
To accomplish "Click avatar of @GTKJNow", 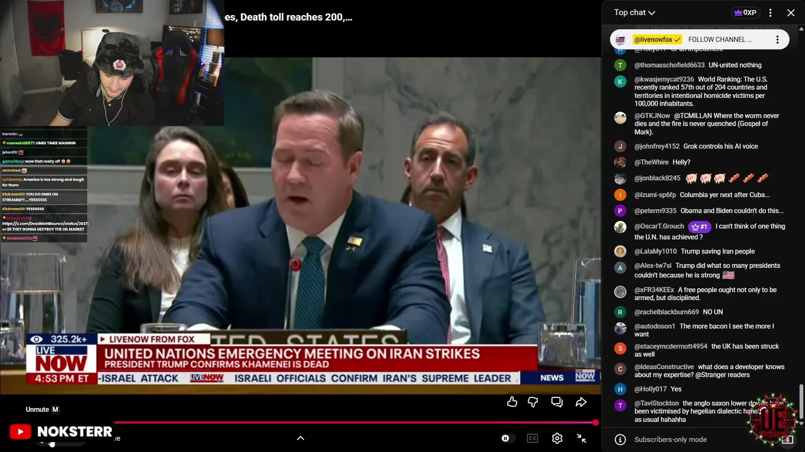I will (620, 118).
